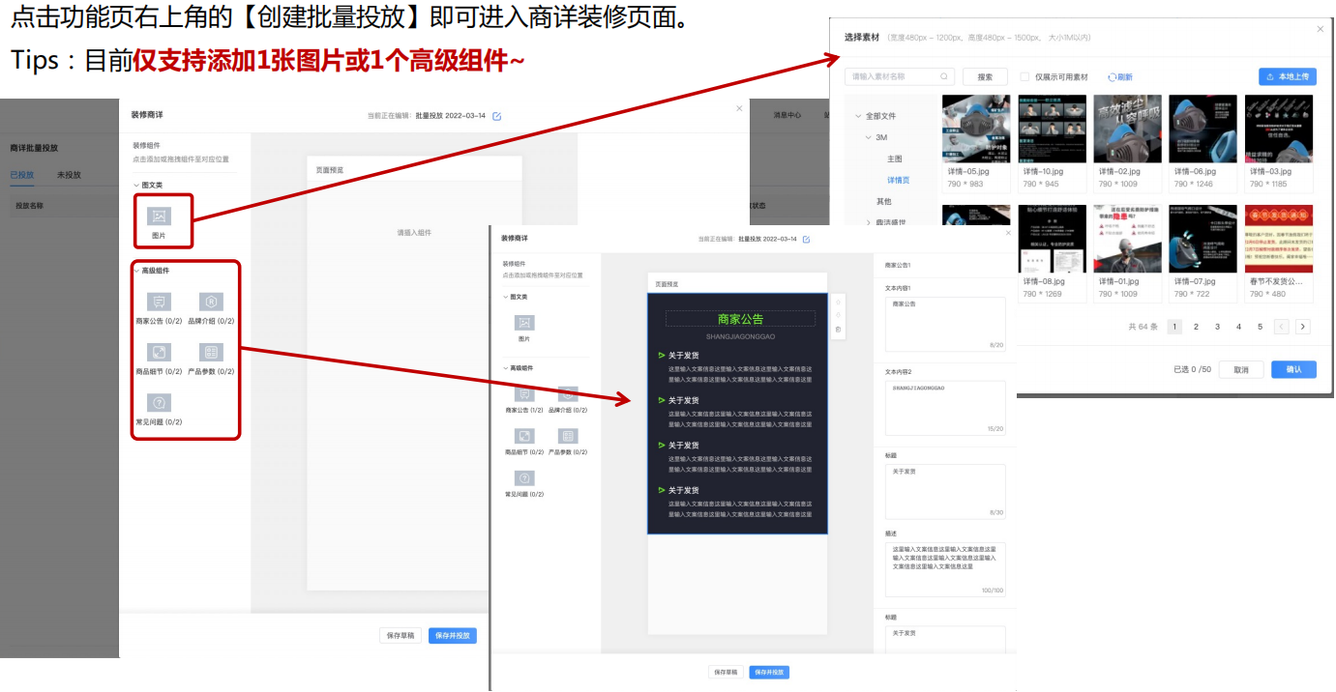1336x692 pixels.
Task: Go to the previous page of materials
Action: 1282,327
